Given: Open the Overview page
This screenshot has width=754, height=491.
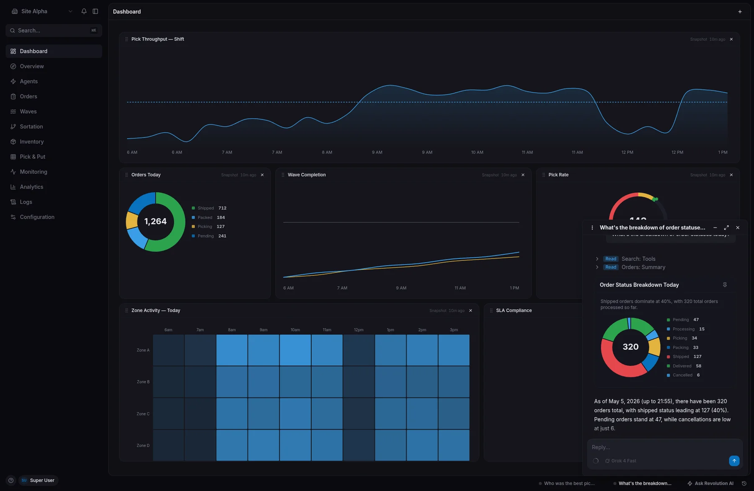Looking at the screenshot, I should click(x=54, y=66).
